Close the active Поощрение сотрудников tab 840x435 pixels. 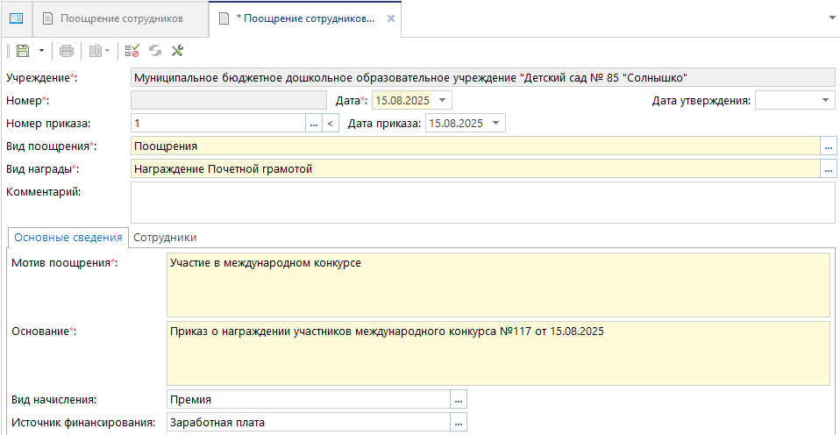click(391, 18)
